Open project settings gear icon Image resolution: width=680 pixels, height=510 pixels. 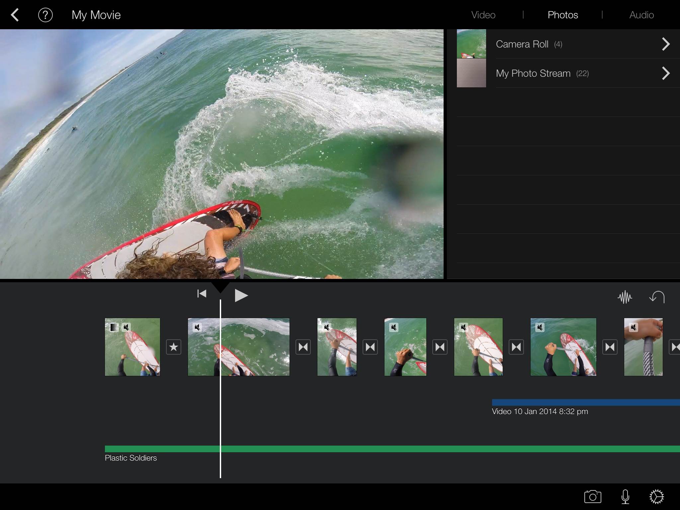tap(656, 497)
